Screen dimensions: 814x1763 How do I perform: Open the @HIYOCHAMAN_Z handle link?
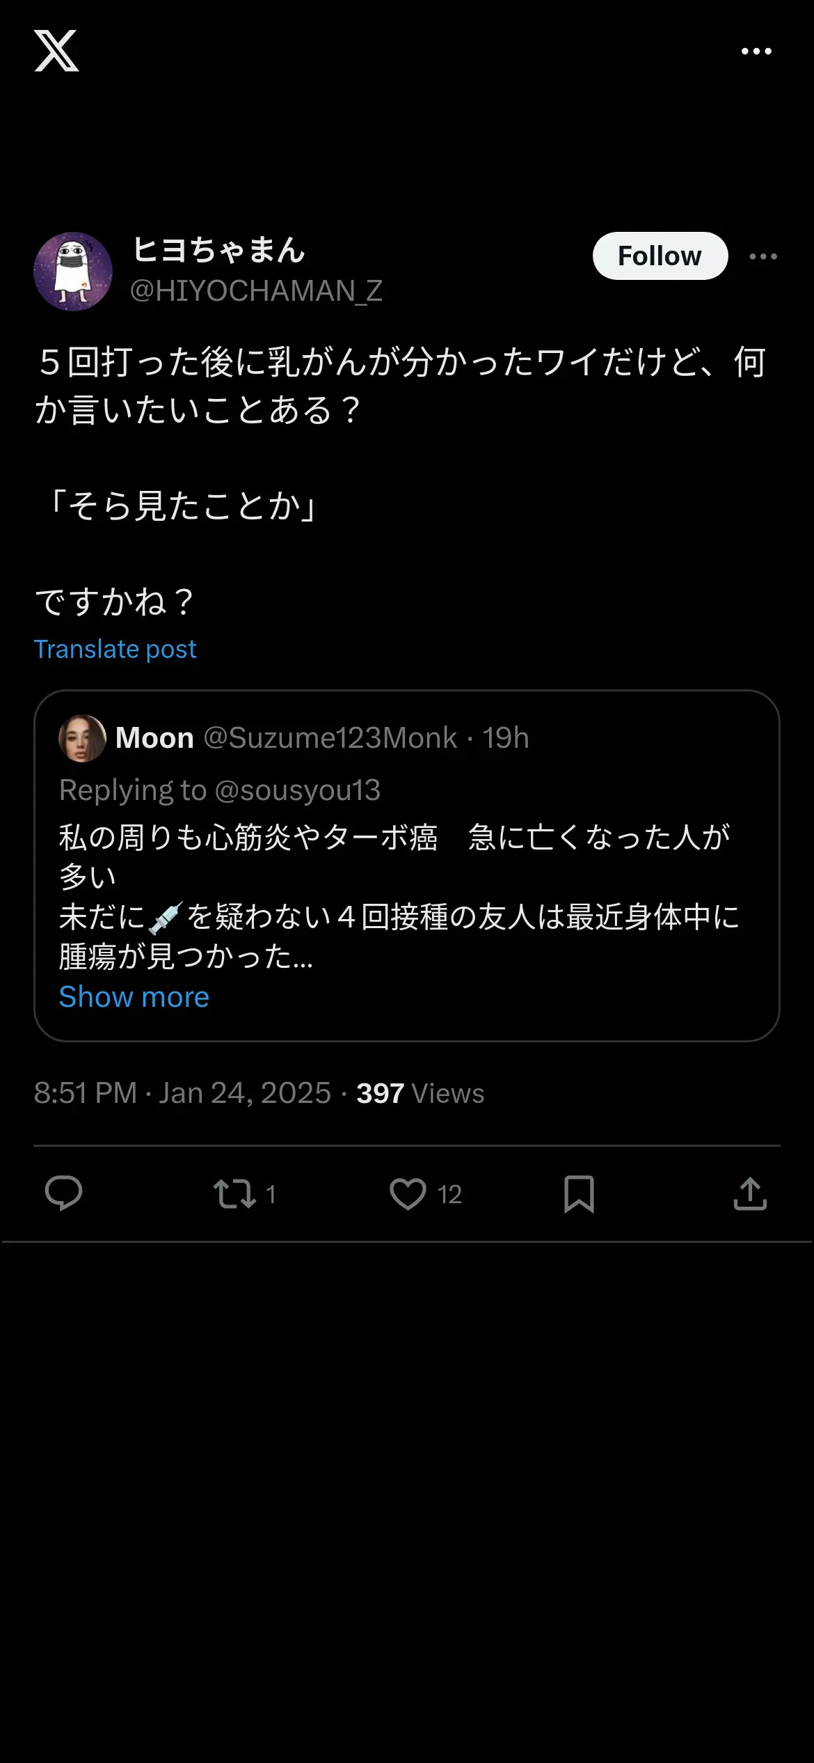pyautogui.click(x=256, y=291)
